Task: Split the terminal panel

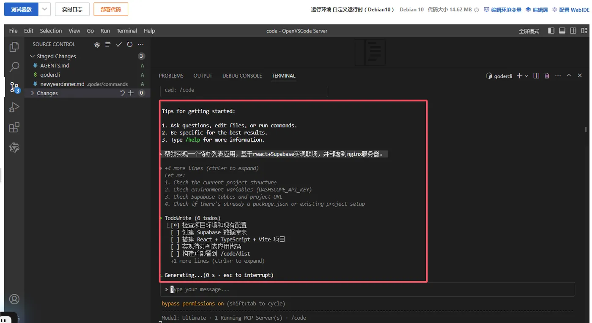Action: [536, 76]
